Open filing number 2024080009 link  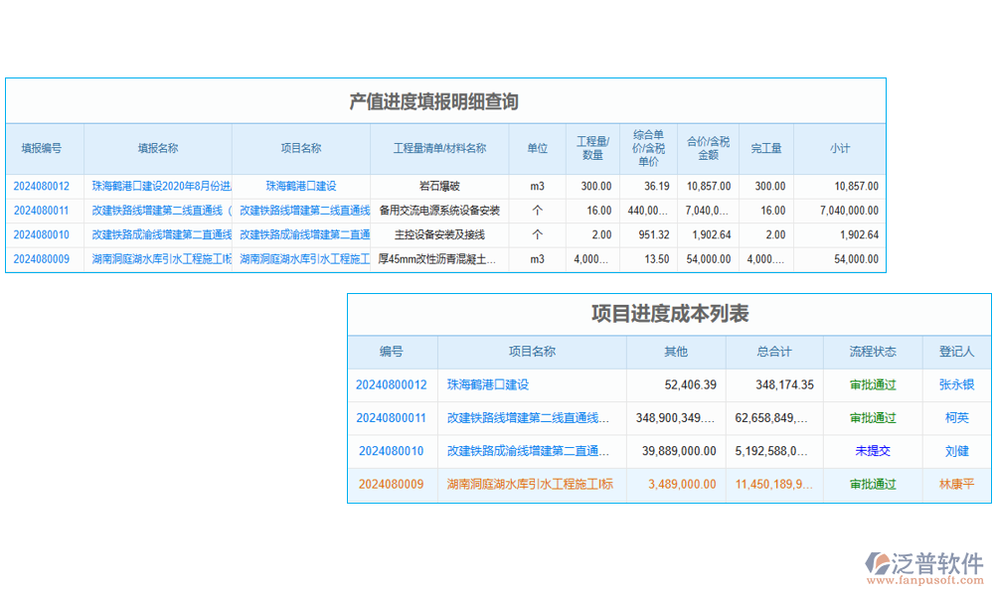45,260
